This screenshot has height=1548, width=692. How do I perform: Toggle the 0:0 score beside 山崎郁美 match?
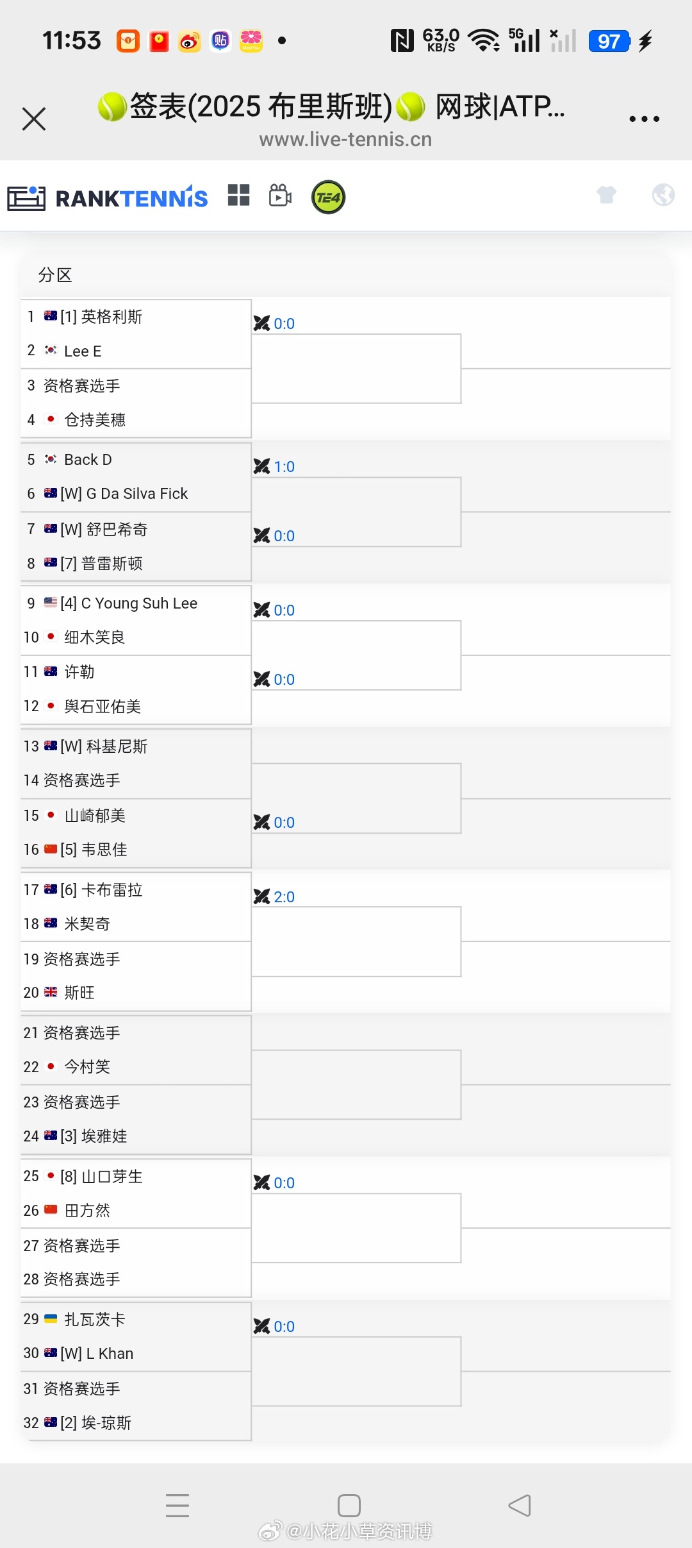tap(284, 822)
